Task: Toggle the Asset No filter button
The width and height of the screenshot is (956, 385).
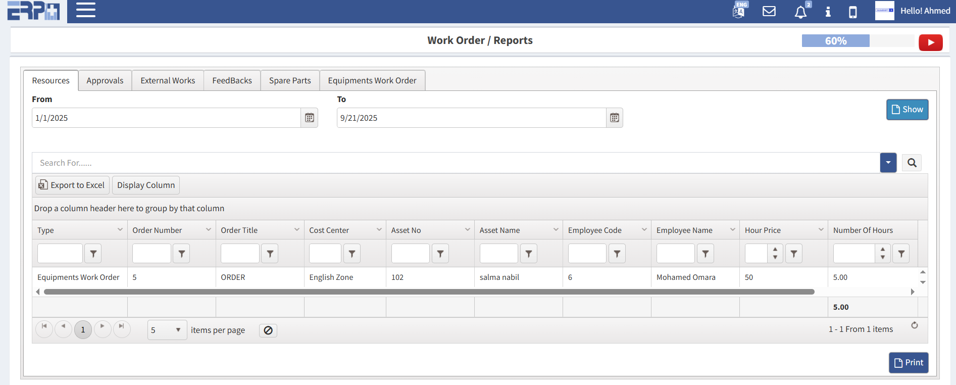Action: [x=440, y=254]
